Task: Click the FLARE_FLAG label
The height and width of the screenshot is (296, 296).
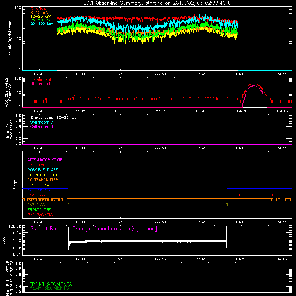Action: (38, 185)
